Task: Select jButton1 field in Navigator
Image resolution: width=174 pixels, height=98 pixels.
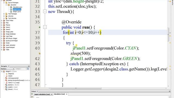Action: 14,85
